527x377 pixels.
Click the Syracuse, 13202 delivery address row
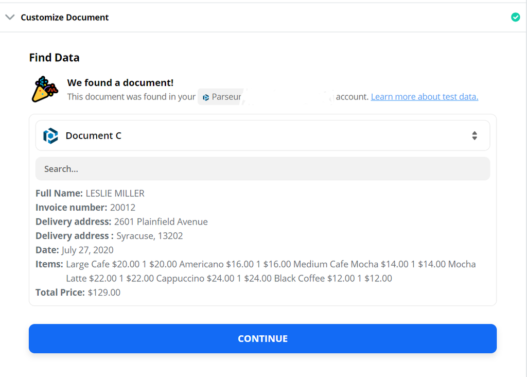[x=109, y=236]
